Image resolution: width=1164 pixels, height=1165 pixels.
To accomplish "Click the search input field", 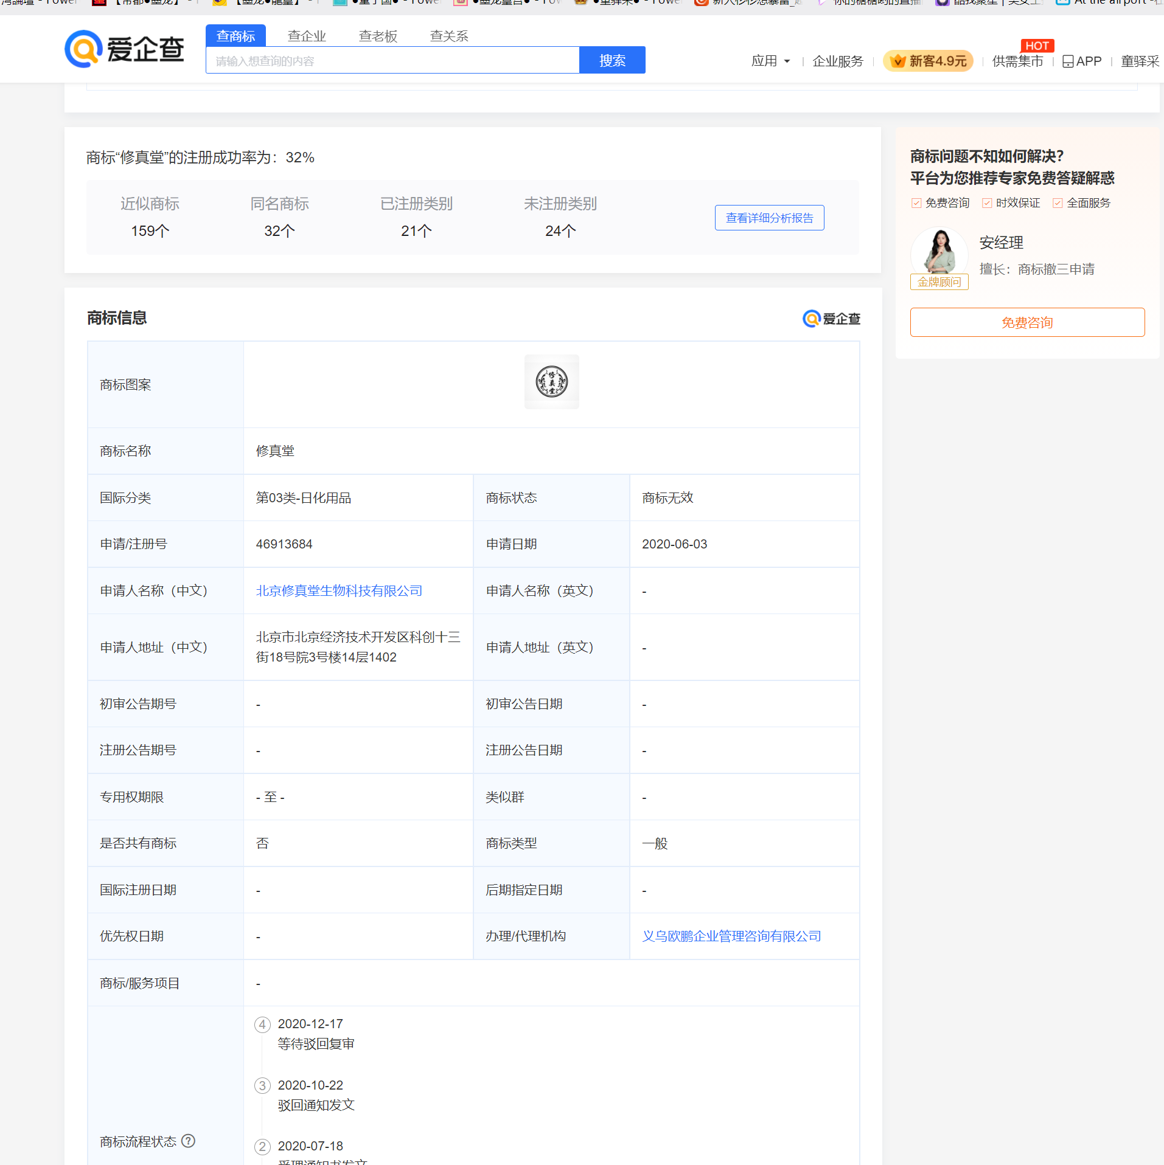I will point(392,61).
